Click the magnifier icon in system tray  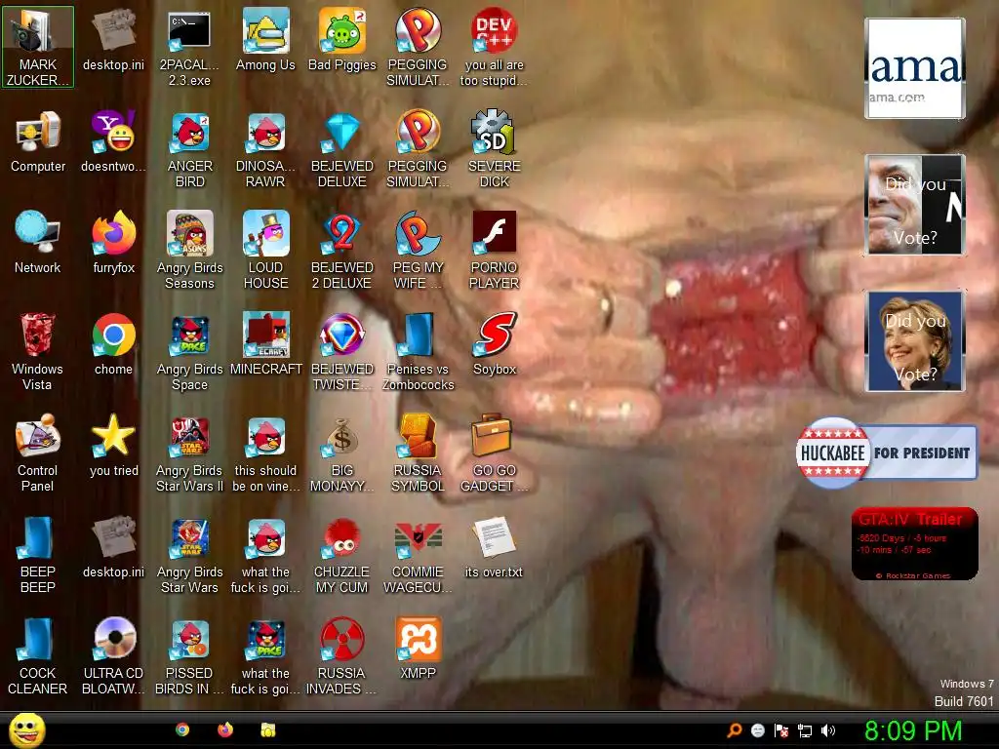[735, 730]
